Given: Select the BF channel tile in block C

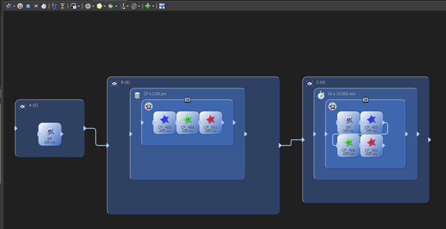Looking at the screenshot, I should 348,122.
